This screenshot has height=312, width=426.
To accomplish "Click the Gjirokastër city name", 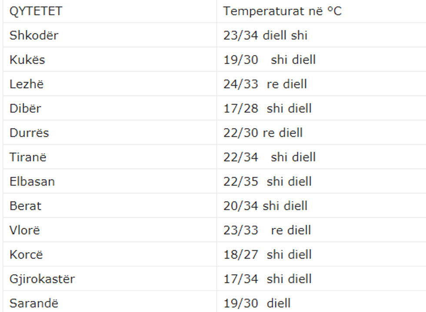I will pyautogui.click(x=42, y=279).
